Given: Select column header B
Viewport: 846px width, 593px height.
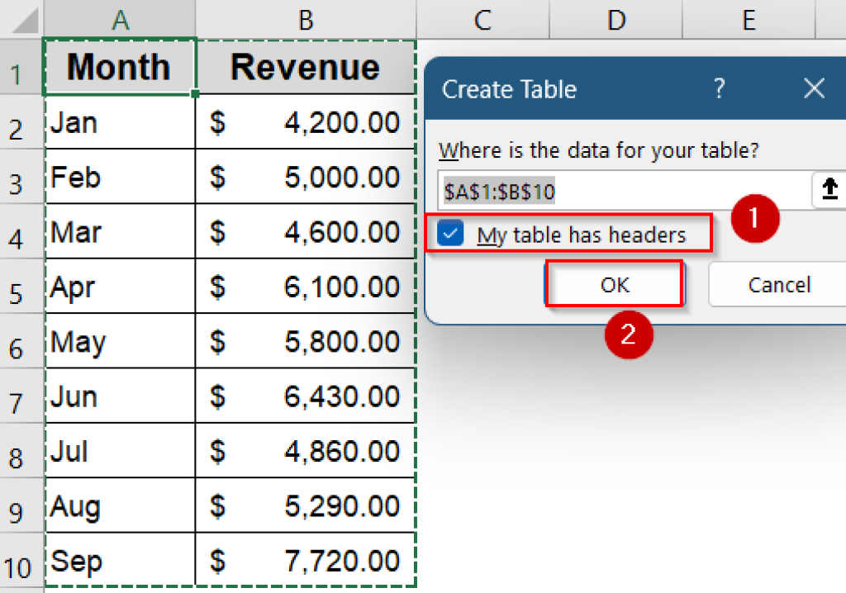Looking at the screenshot, I should 306,18.
